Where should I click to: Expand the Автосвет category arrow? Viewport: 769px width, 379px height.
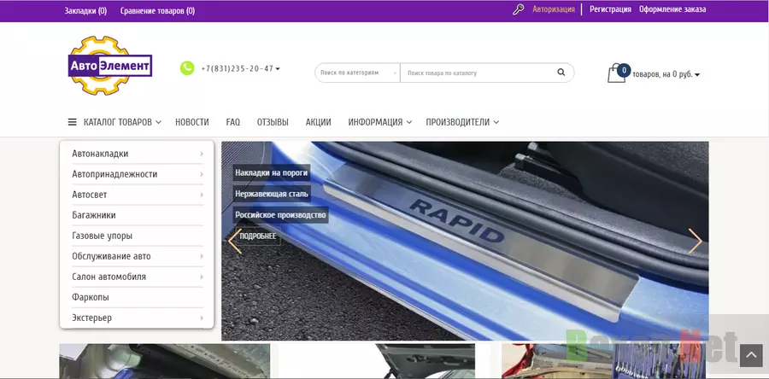pos(202,195)
